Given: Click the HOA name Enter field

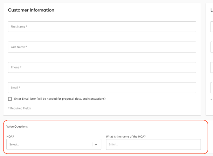Looking at the screenshot, I should point(153,145).
